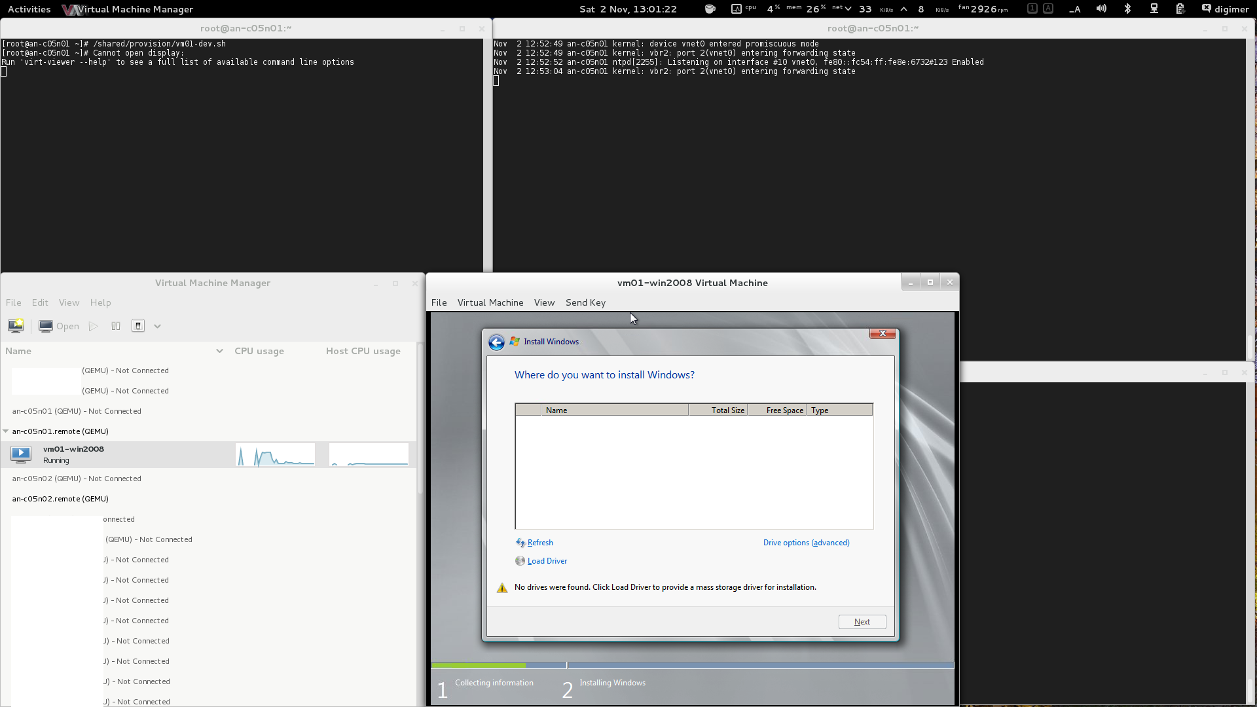Click the wired network icon in top bar
Image resolution: width=1257 pixels, height=707 pixels.
tap(1154, 9)
